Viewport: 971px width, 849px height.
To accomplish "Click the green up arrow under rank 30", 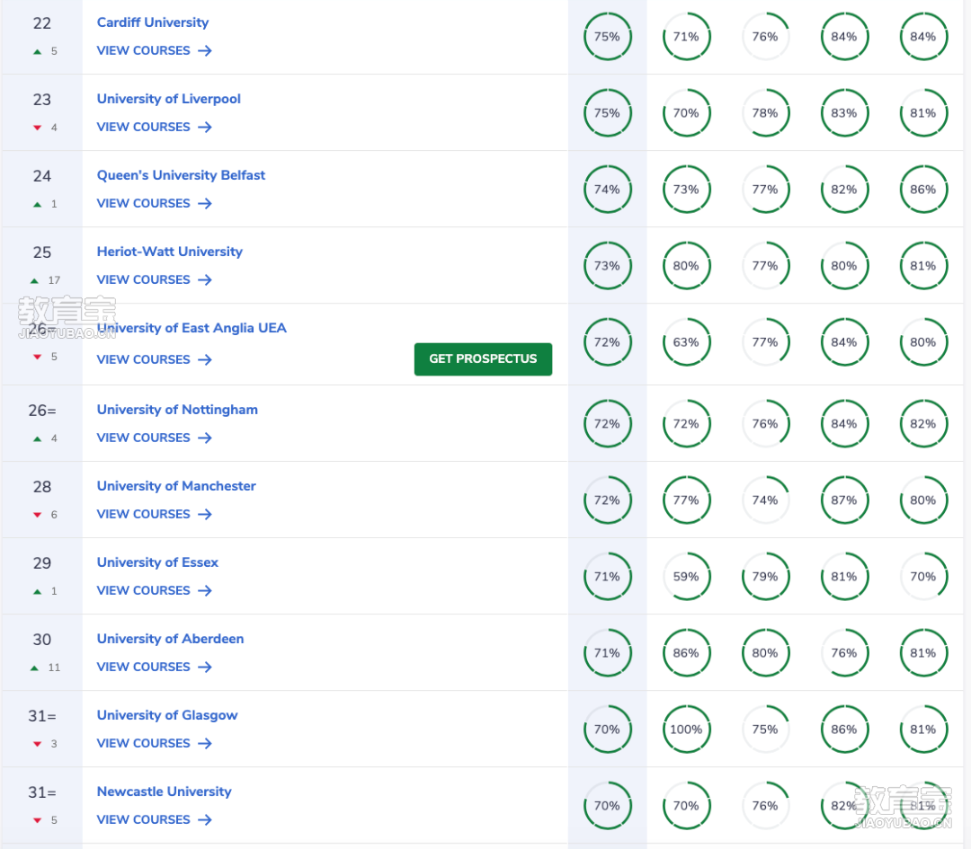I will [x=35, y=668].
